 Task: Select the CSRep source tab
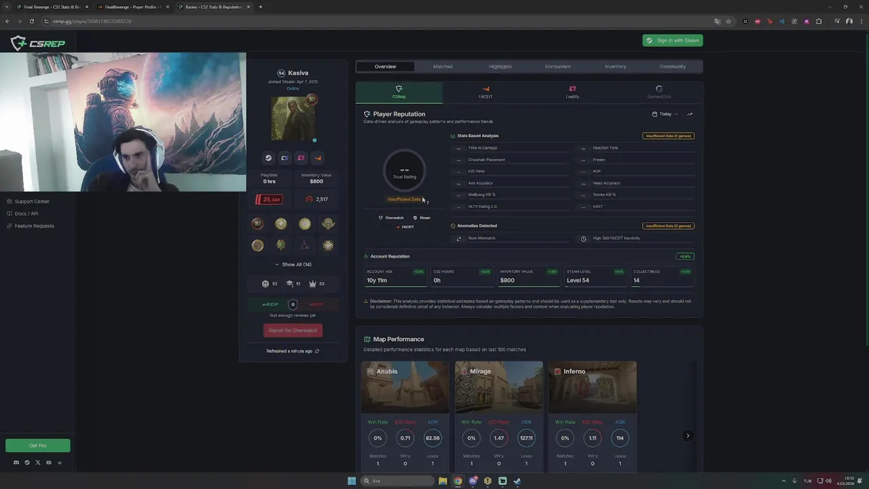point(399,92)
